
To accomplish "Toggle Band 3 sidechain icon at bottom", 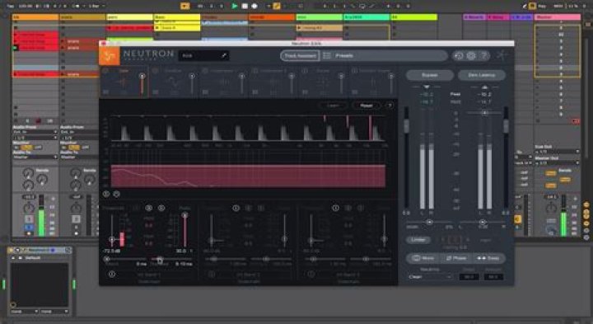I will pyautogui.click(x=311, y=274).
